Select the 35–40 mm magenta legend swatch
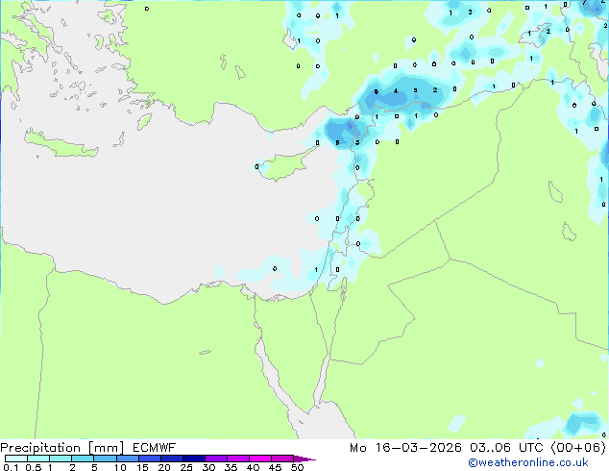 (238, 459)
